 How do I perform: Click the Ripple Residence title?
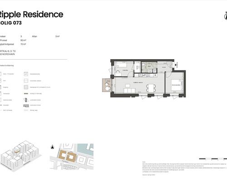pyautogui.click(x=31, y=15)
